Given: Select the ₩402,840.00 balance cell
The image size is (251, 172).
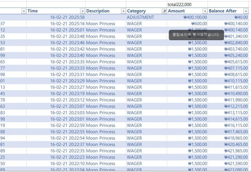Looking at the screenshot, I should pyautogui.click(x=228, y=43).
